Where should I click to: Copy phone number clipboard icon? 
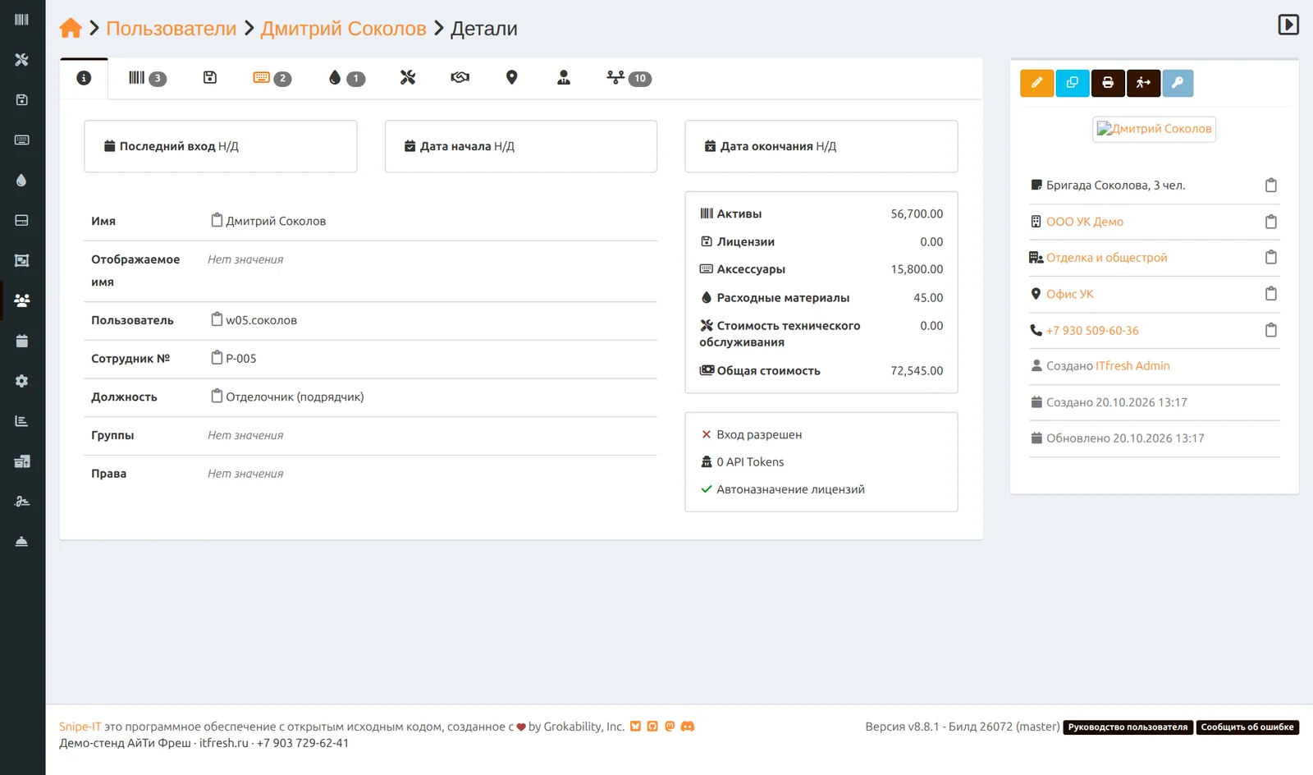1271,330
